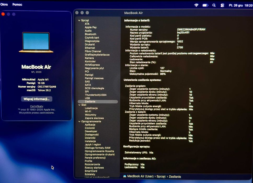Select Apple Pay in the sidebar

click(91, 27)
